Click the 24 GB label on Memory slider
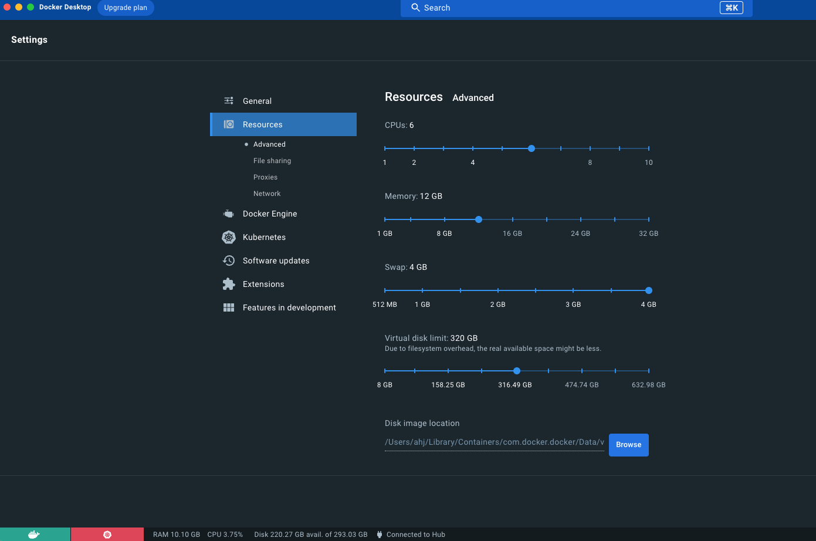816x541 pixels. point(581,234)
